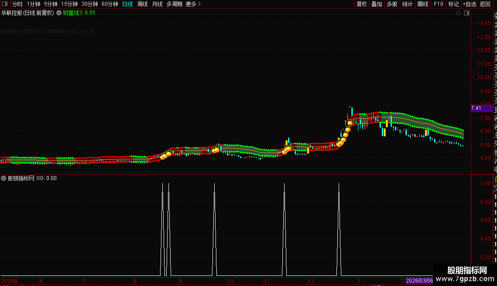Viewport: 497px width, 286px height.
Task: Click the 1.00 sub-chart axis label
Action: [486, 183]
